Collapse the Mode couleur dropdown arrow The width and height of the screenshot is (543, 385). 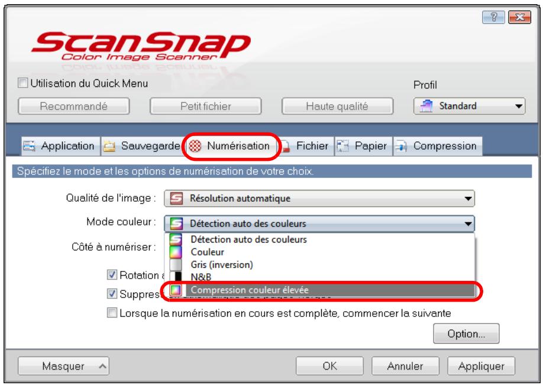click(468, 224)
